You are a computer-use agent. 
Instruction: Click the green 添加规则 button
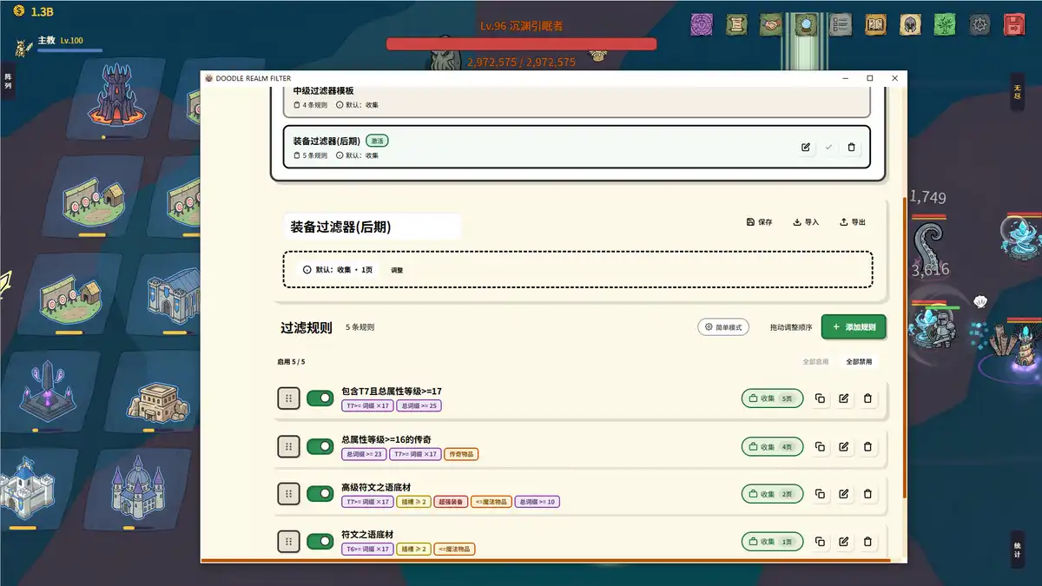(x=854, y=327)
